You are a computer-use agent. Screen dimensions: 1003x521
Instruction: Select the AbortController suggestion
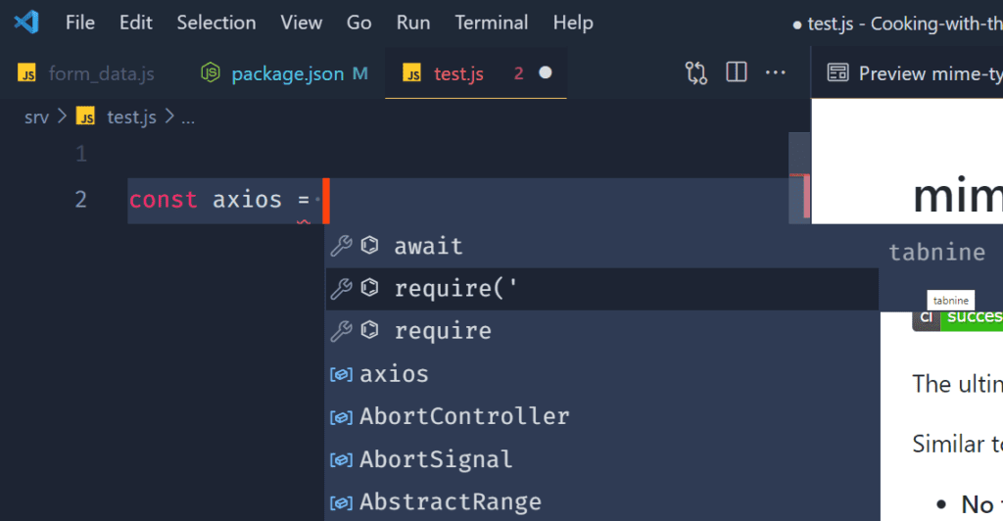(x=601, y=417)
